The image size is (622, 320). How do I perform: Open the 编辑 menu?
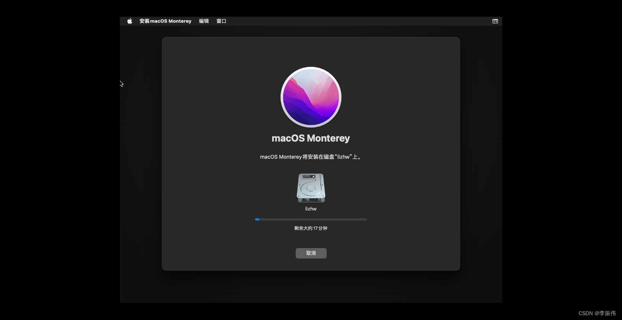tap(204, 21)
